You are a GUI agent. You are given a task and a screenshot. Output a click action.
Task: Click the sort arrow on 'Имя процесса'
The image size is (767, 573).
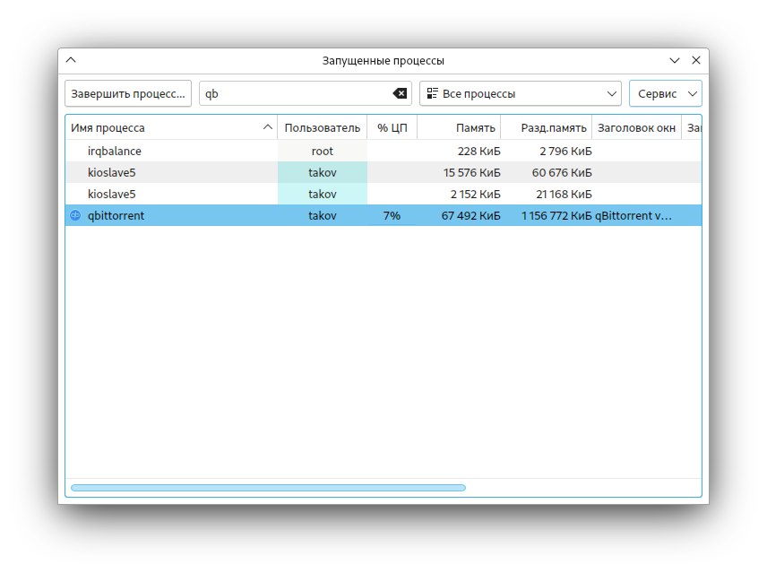[x=268, y=127]
